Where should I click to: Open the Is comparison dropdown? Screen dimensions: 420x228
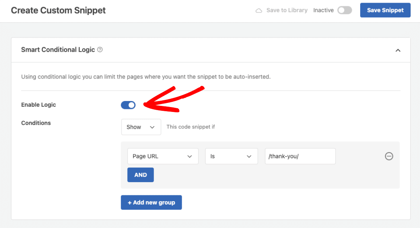pyautogui.click(x=231, y=156)
